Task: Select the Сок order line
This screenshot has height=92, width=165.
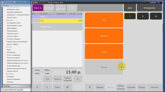Action: pyautogui.click(x=57, y=21)
